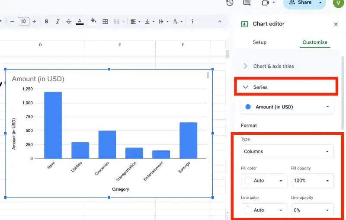
Task: Increase font size with plus button
Action: point(34,21)
